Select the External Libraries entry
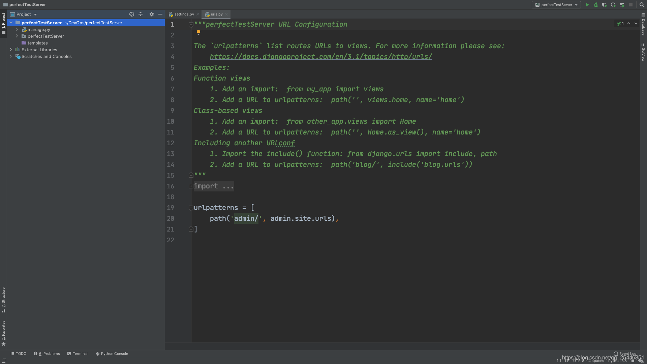 [x=36, y=50]
